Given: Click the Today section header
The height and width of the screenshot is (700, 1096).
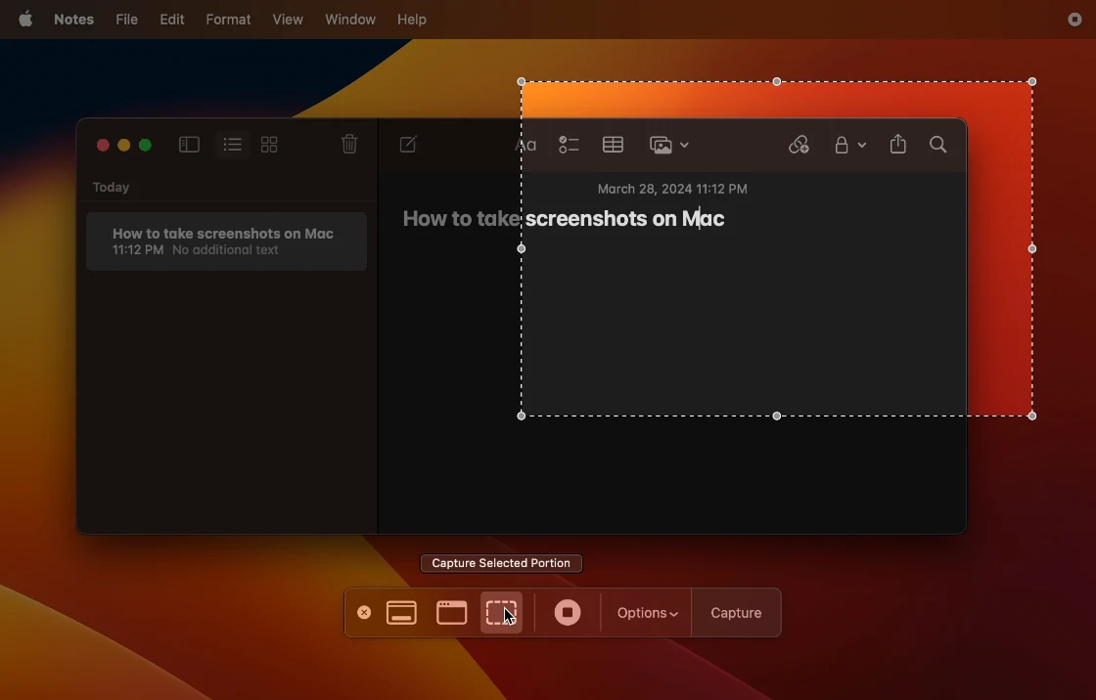Looking at the screenshot, I should coord(112,188).
